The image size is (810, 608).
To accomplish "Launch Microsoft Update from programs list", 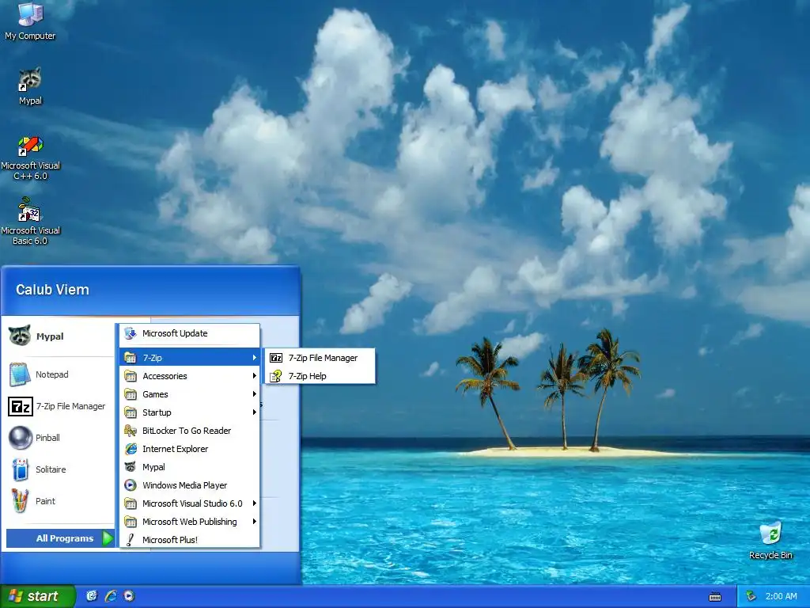I will point(190,333).
